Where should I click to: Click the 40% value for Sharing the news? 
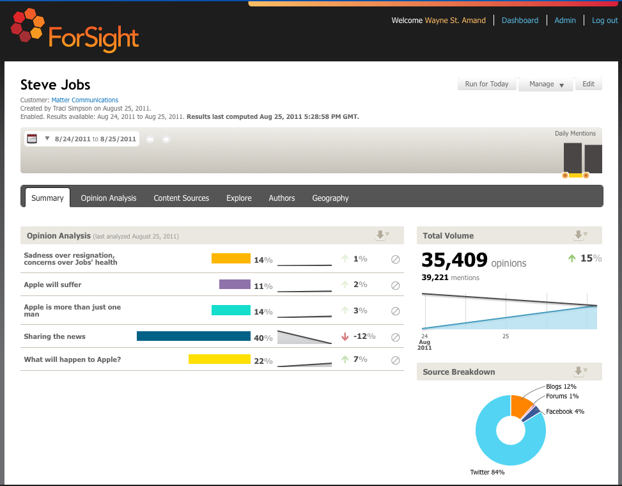point(263,338)
